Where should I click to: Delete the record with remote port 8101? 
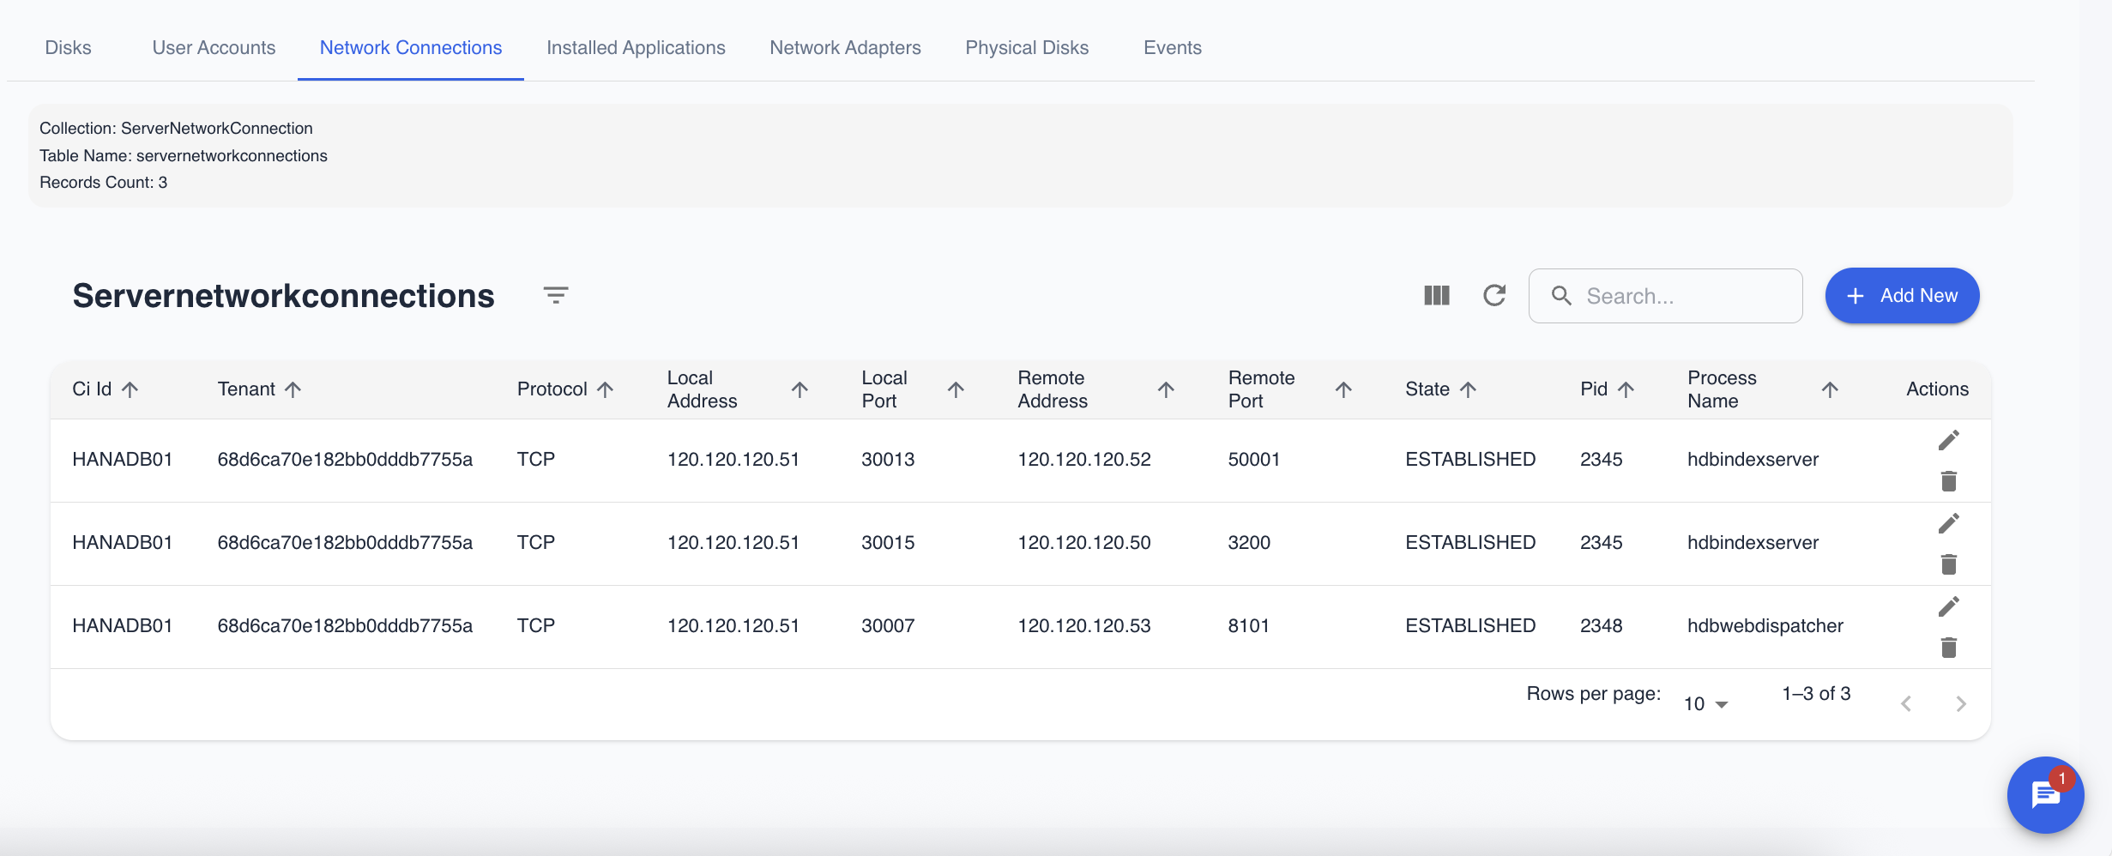coord(1949,648)
